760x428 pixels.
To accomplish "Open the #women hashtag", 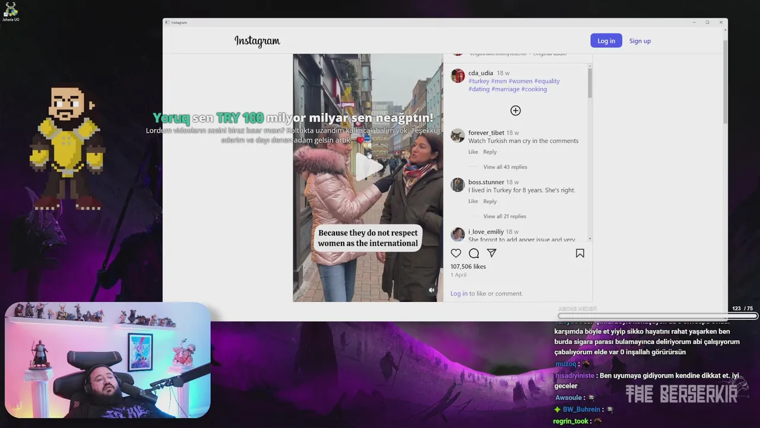I will tap(520, 81).
